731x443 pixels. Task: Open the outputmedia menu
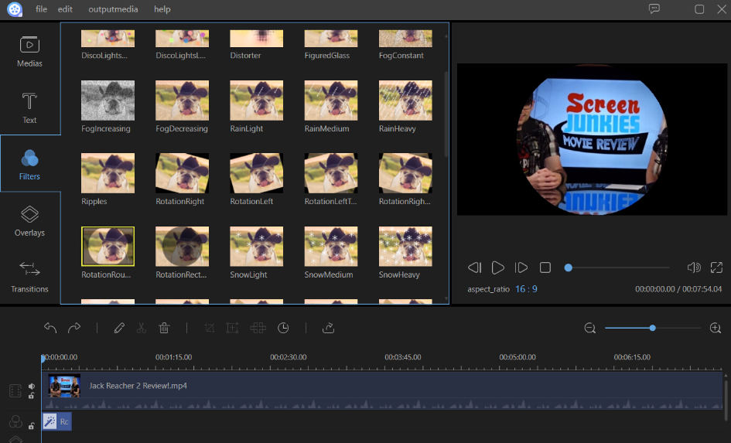click(113, 9)
